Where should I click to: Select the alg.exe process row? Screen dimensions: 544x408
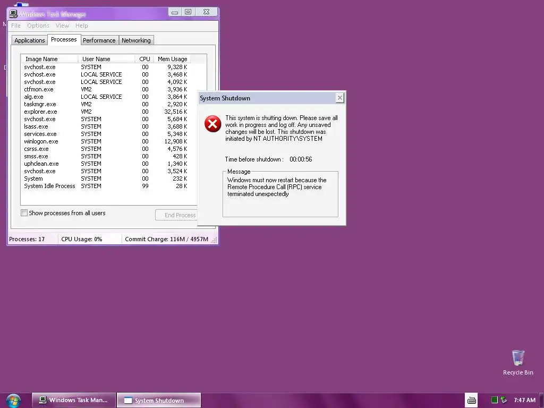click(106, 97)
